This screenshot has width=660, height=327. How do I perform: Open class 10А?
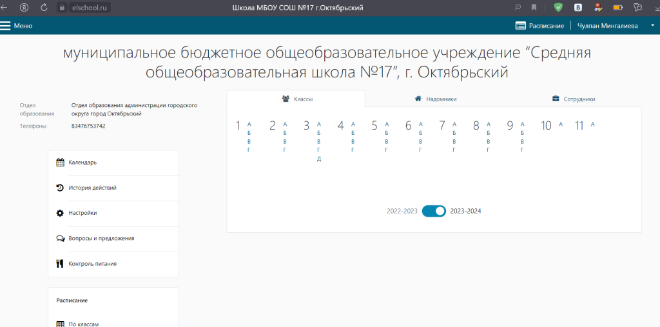561,124
